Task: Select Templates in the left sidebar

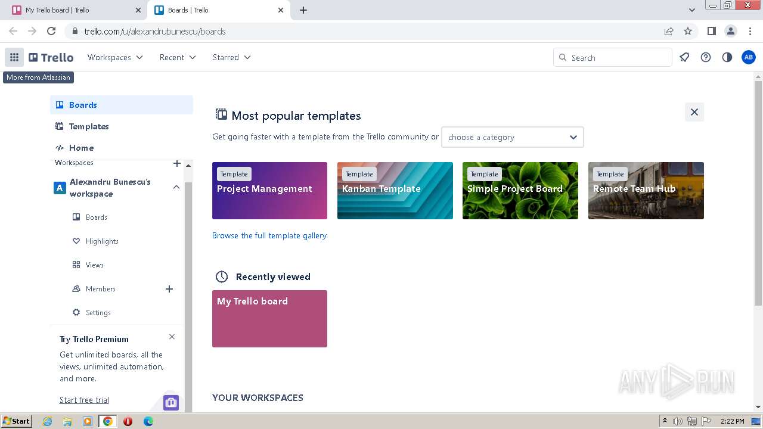Action: coord(122,126)
